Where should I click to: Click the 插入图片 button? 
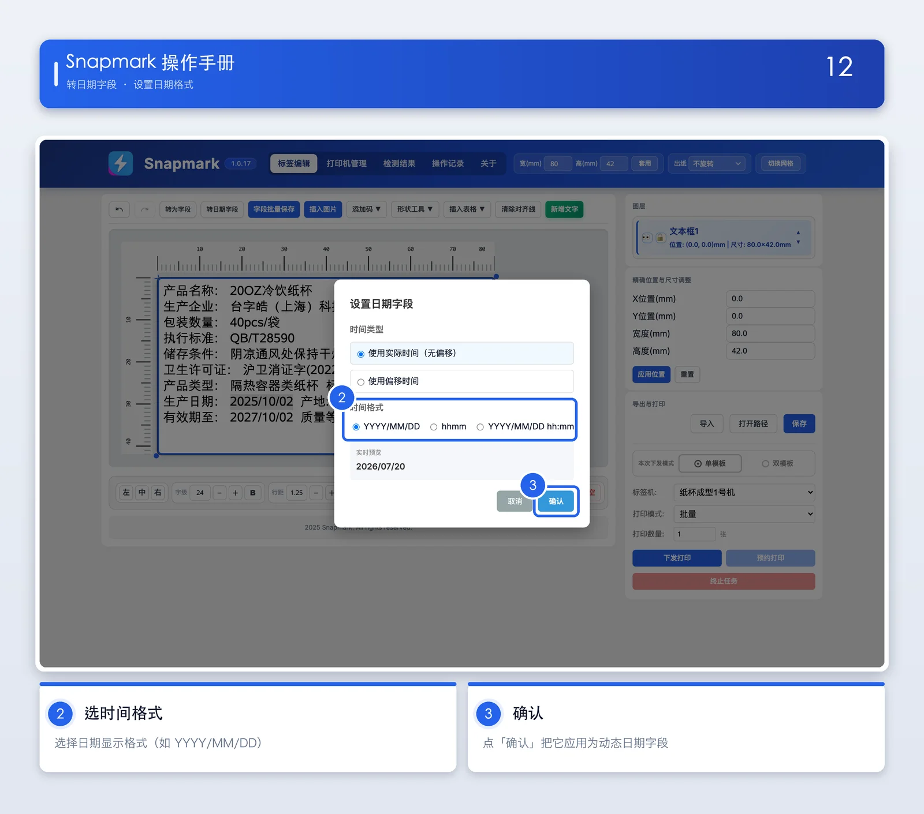(x=323, y=209)
